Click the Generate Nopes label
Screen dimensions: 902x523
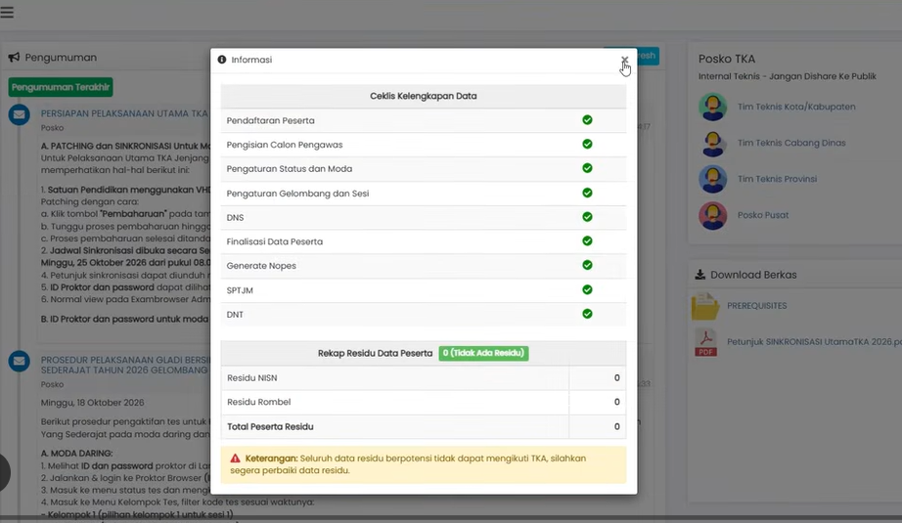pos(261,266)
